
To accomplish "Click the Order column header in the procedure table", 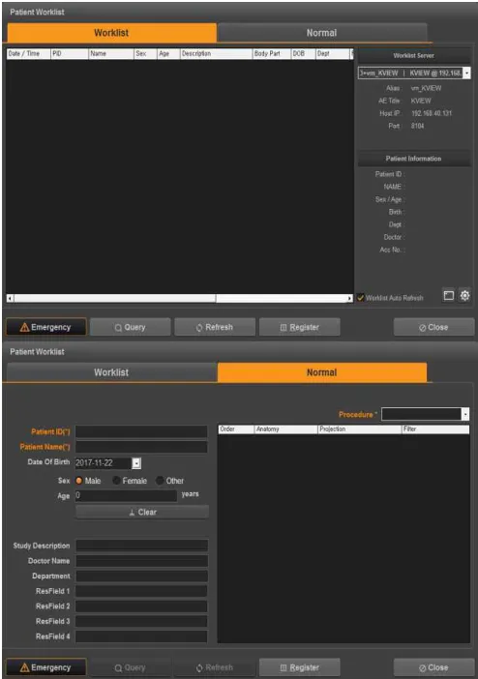I will [x=236, y=429].
